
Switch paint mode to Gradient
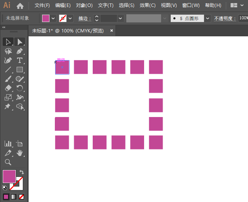pos(14,197)
